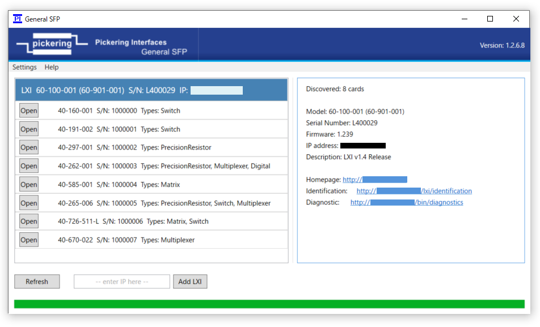Image resolution: width=540 pixels, height=327 pixels.
Task: Open the Settings menu
Action: (24, 67)
